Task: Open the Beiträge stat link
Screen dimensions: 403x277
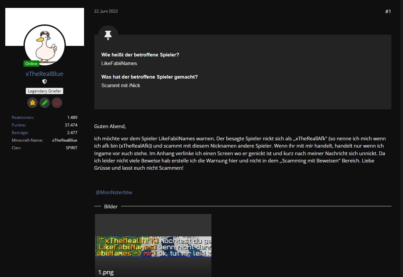Action: [20, 133]
